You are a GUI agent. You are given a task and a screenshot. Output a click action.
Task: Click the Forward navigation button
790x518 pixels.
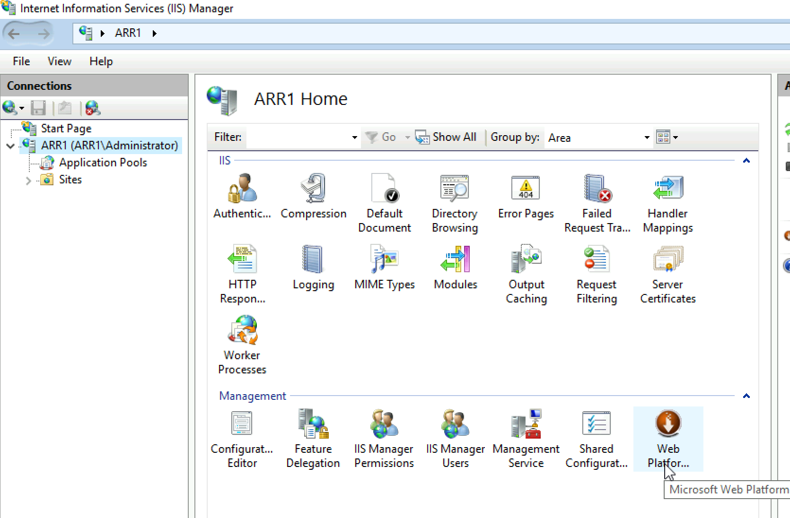pyautogui.click(x=44, y=34)
